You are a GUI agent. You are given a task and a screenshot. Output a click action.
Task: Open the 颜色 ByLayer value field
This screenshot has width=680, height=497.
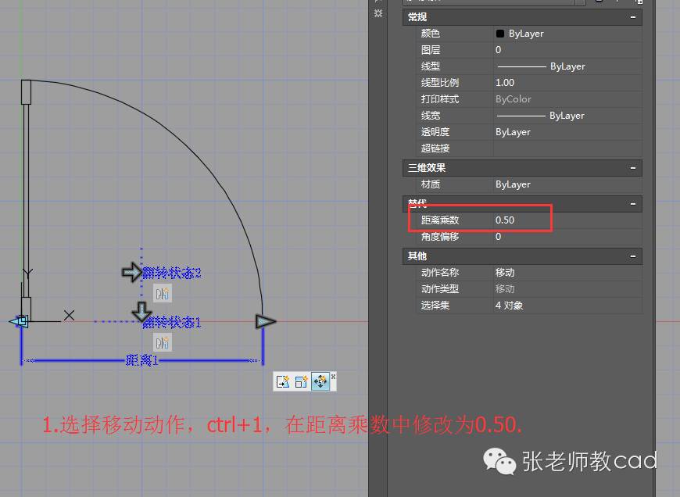(567, 34)
